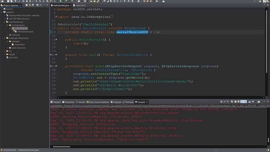Toggle folding of HelloServlet constructor
270x152 pixels.
(x=56, y=39)
